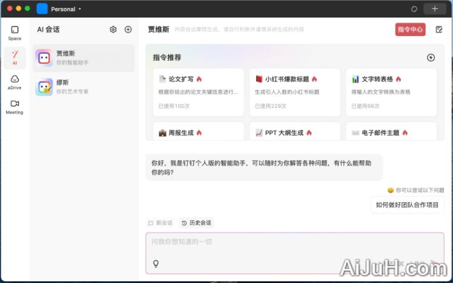
Task: Click the refresh icon in title bar
Action: point(414,9)
